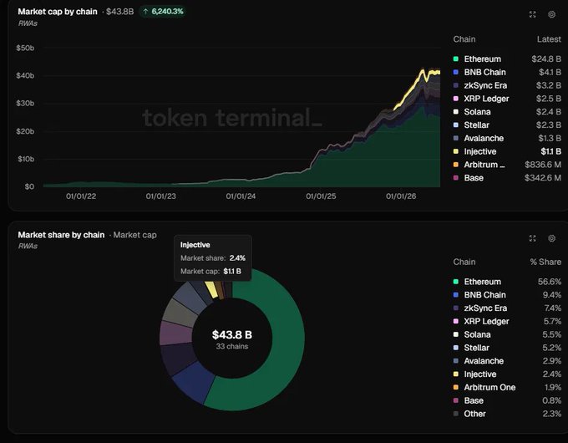Select Stellar in the market cap legend
The image size is (568, 443).
[476, 125]
